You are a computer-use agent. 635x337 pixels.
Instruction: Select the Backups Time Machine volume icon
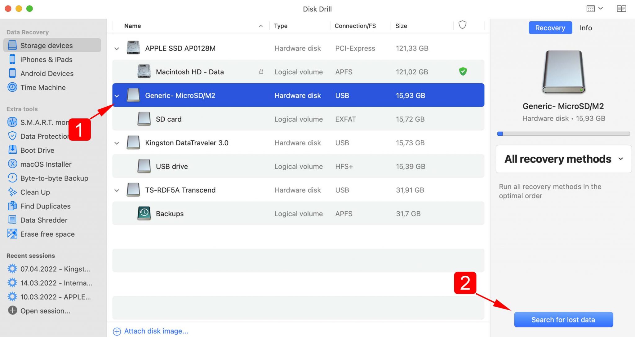point(144,213)
